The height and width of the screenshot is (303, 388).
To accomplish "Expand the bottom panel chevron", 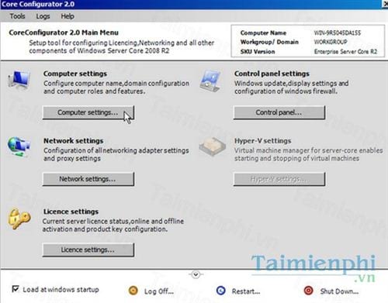I will pos(196,274).
